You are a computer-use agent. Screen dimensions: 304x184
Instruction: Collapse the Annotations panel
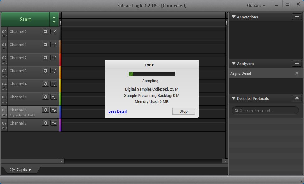234,17
